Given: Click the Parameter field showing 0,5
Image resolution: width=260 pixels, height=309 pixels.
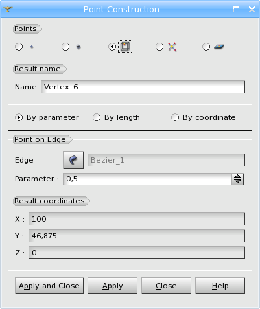Looking at the screenshot, I should point(147,179).
